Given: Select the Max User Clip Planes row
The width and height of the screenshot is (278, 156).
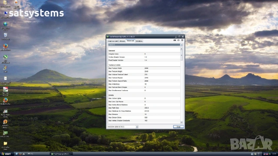Looking at the screenshot, I should tap(144, 102).
